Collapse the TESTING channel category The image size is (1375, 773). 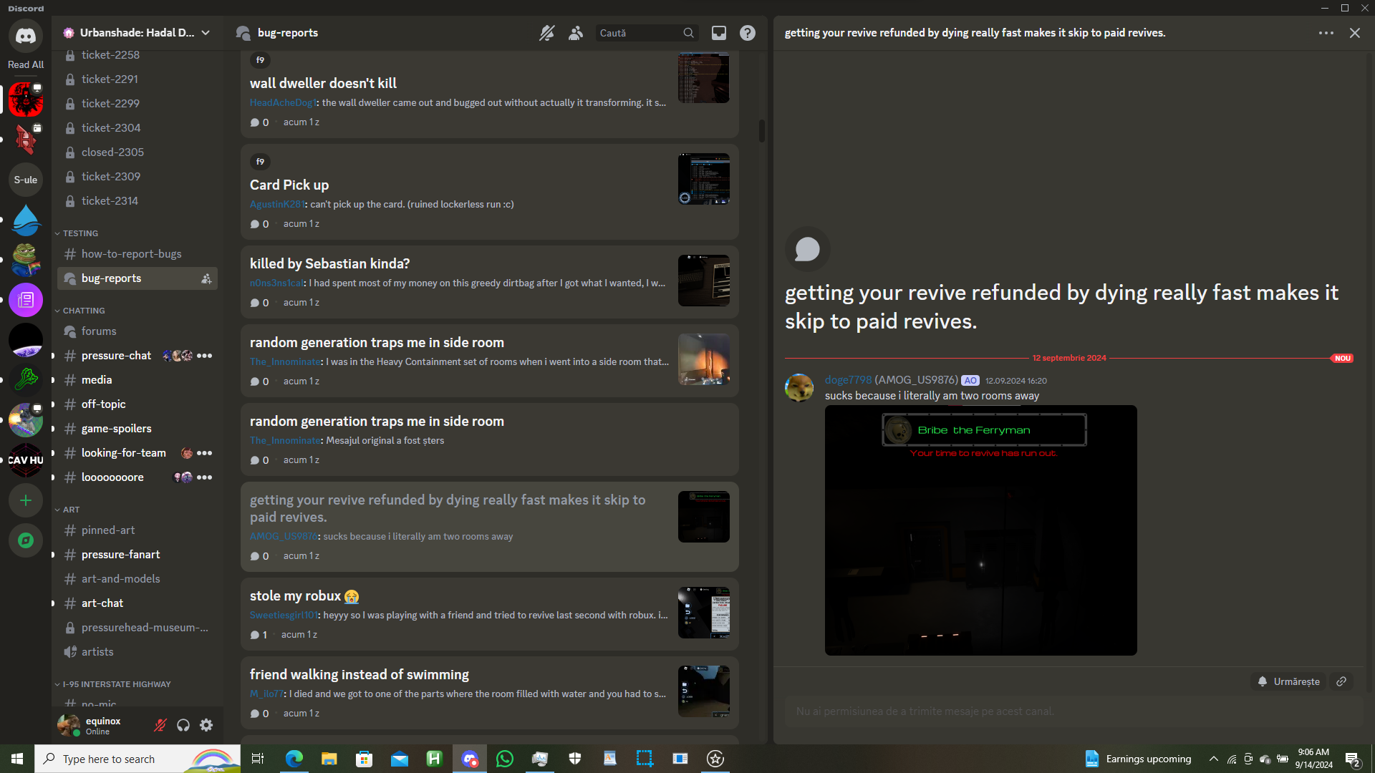coord(80,233)
